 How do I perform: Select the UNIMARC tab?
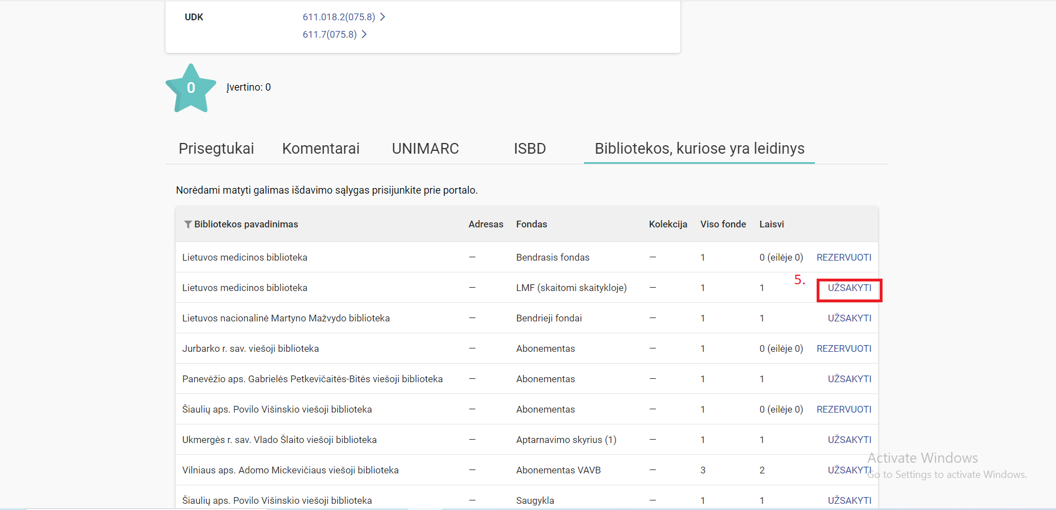pos(425,149)
